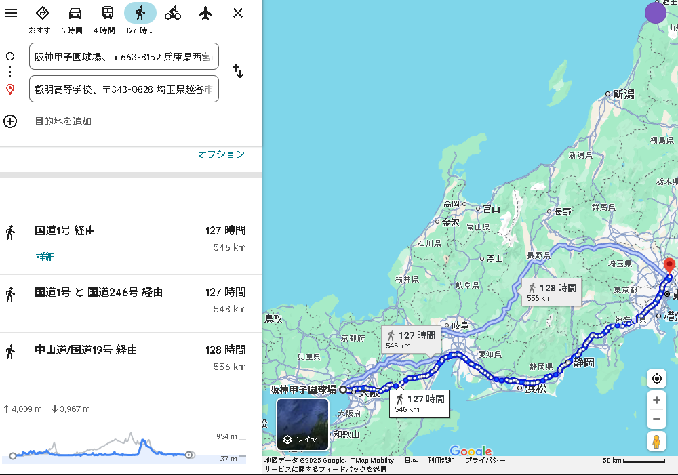Click the 127 時間 548 km map label
This screenshot has width=678, height=475.
pyautogui.click(x=412, y=339)
